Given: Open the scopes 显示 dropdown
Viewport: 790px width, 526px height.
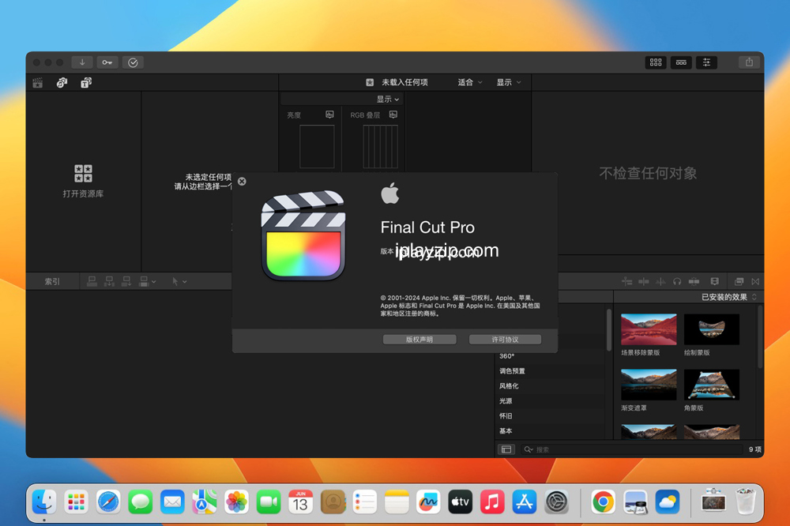Looking at the screenshot, I should pos(388,100).
